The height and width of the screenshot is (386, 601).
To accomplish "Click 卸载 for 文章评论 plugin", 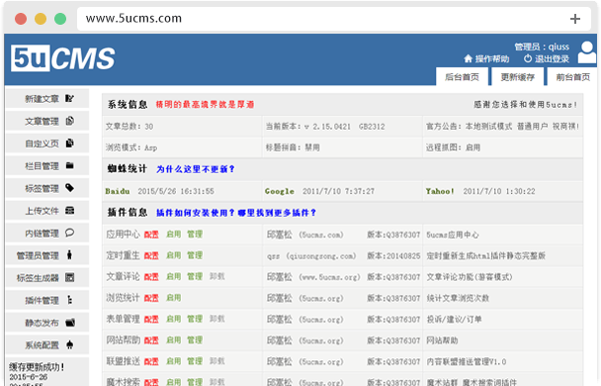I will 216,276.
